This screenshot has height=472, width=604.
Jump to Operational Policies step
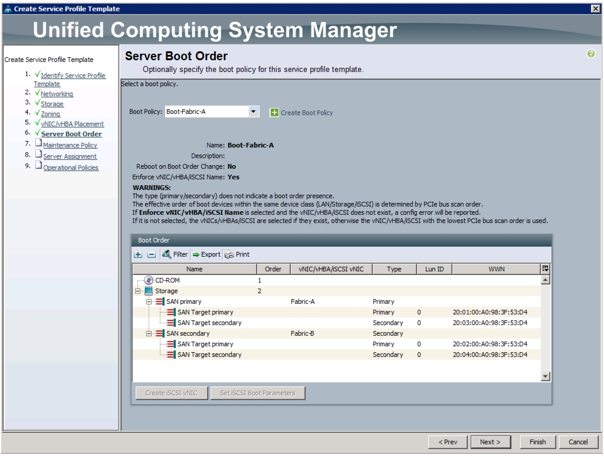coord(71,168)
